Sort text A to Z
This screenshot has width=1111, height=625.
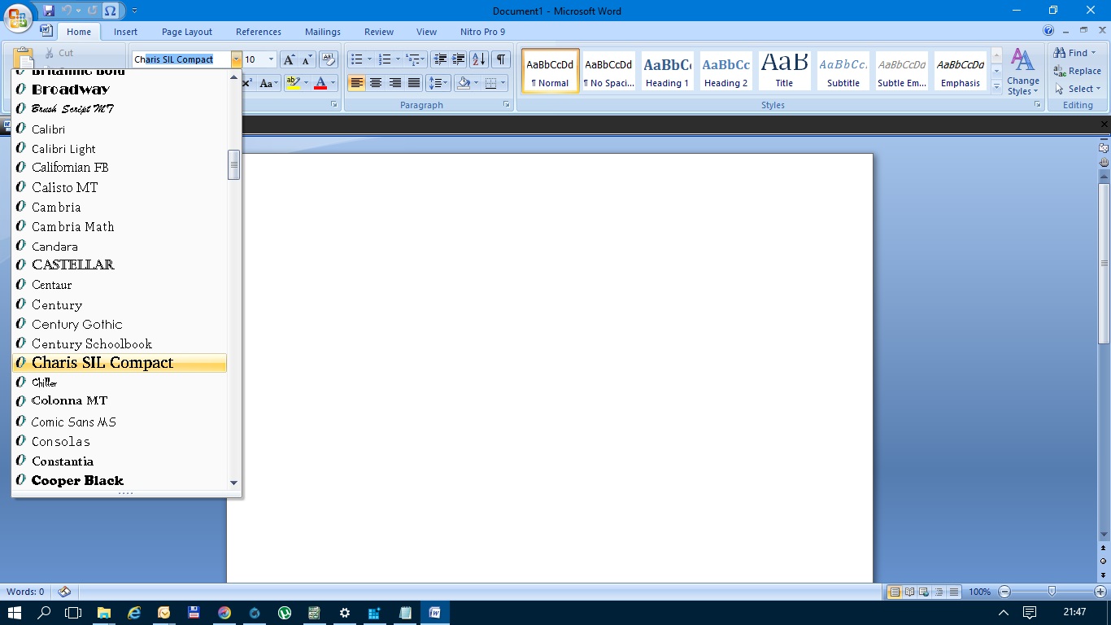click(x=479, y=59)
